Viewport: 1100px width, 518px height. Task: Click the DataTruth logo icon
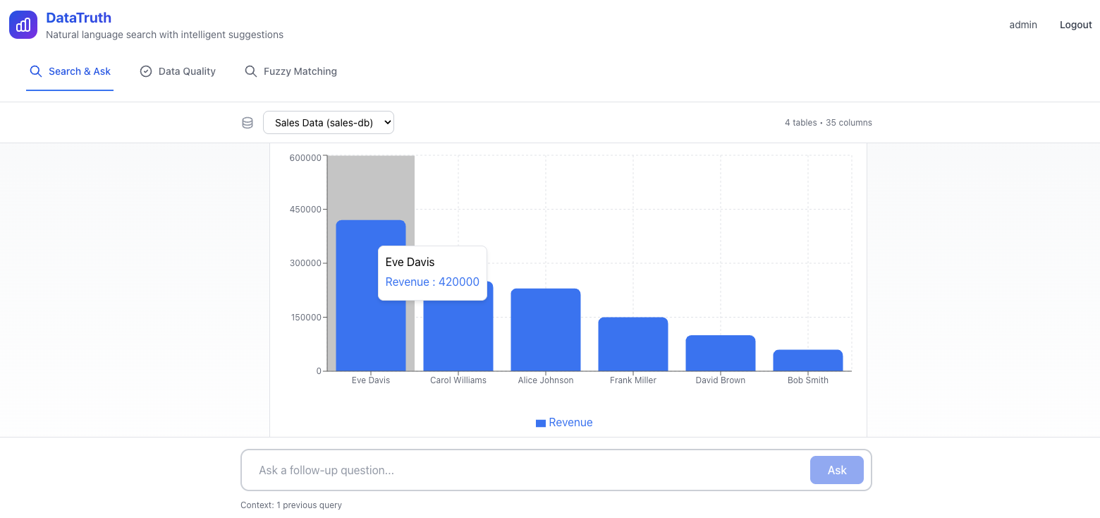(x=23, y=25)
